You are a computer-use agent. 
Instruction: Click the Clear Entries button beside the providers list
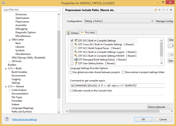point(171,40)
